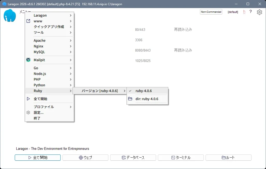
Task: Click the 80/443 port text
Action: point(140,30)
